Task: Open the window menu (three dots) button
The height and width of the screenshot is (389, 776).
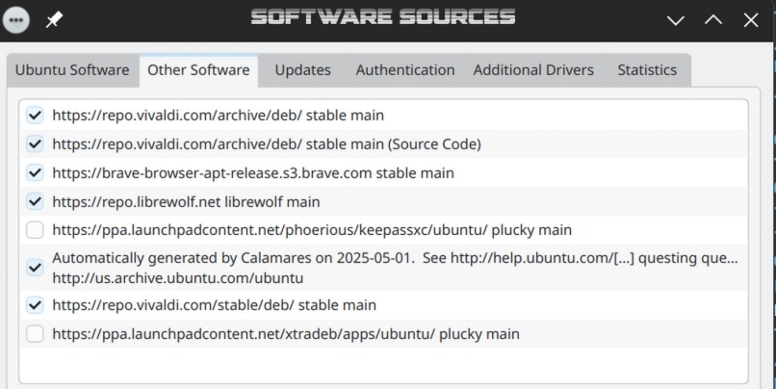Action: 15,20
